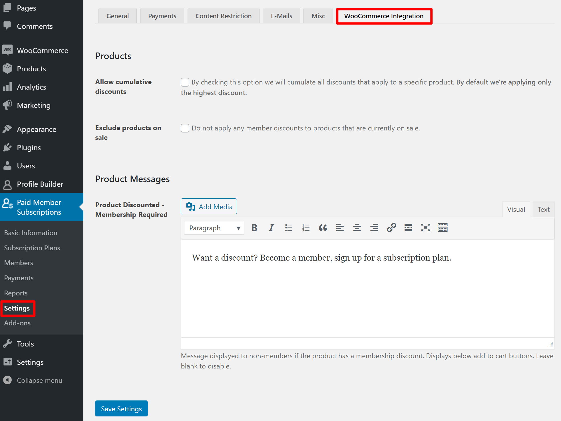Insert a bulleted list
The height and width of the screenshot is (421, 561).
pos(289,228)
